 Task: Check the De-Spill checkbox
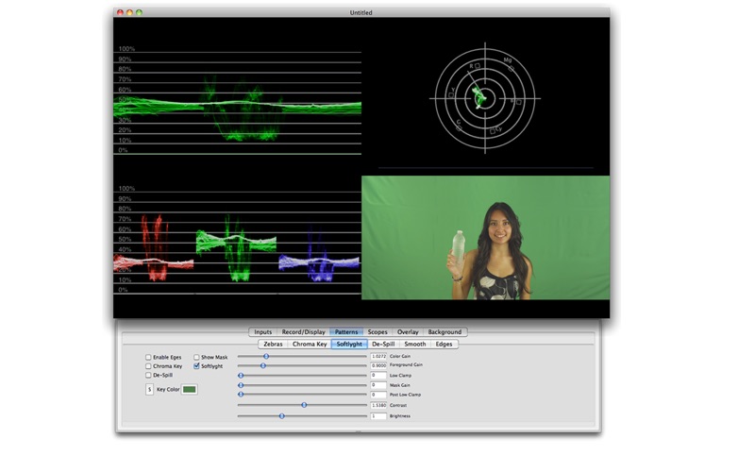[148, 376]
